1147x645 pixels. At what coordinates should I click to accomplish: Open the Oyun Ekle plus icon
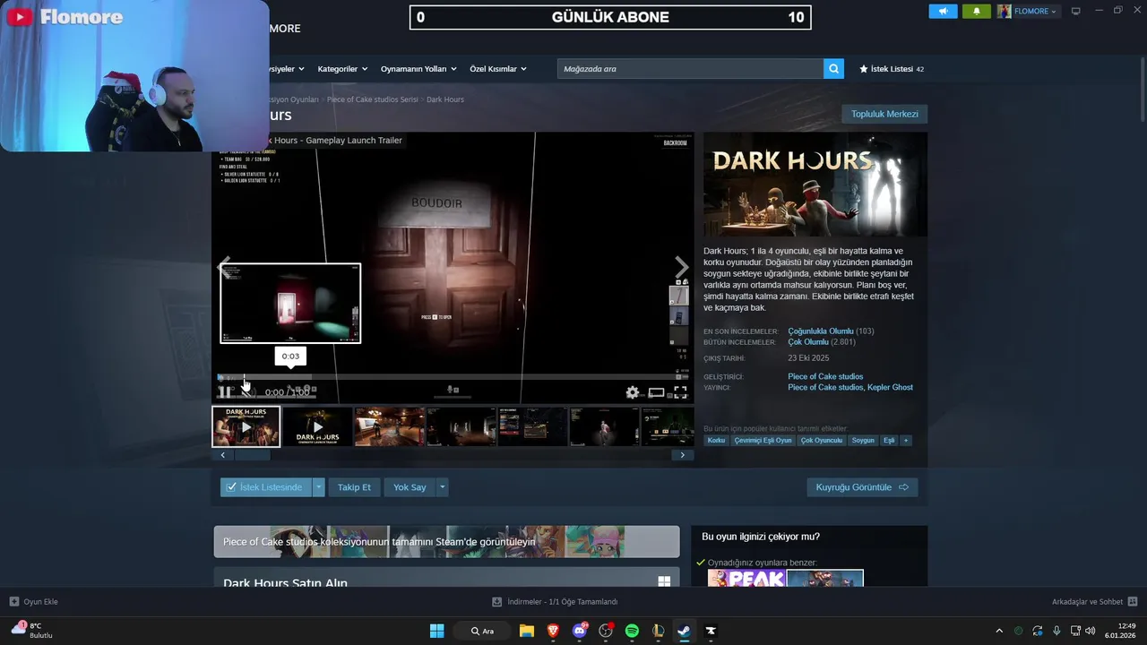(13, 602)
